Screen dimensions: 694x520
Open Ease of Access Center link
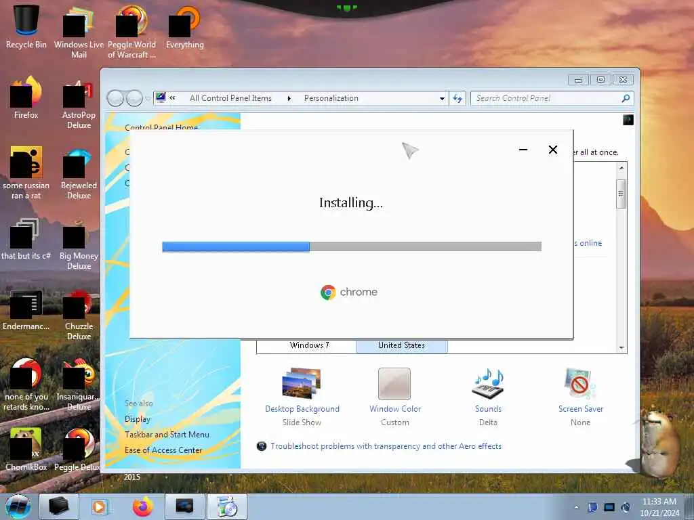click(x=163, y=450)
